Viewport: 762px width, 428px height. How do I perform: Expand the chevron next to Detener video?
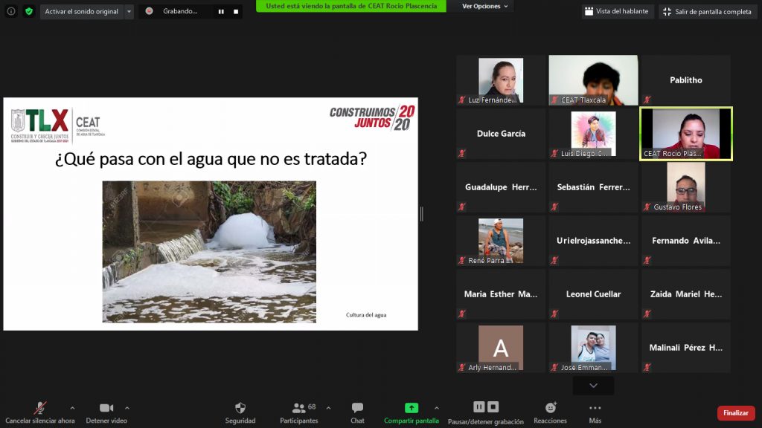pos(128,408)
